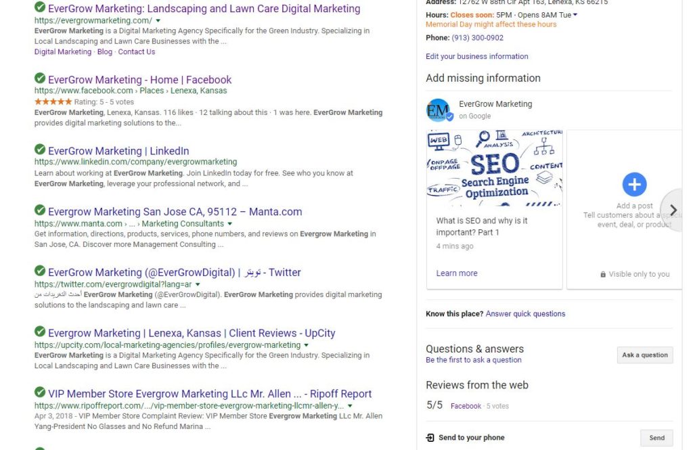The width and height of the screenshot is (693, 450).
Task: Click the send-to-phone icon
Action: click(430, 438)
